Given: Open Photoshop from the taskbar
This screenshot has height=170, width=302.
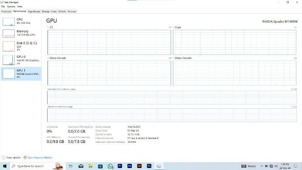Looking at the screenshot, I should click(149, 166).
